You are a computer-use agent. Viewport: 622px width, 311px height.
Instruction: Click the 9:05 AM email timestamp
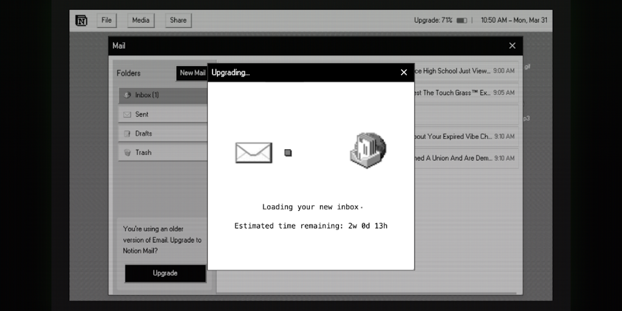pos(504,93)
